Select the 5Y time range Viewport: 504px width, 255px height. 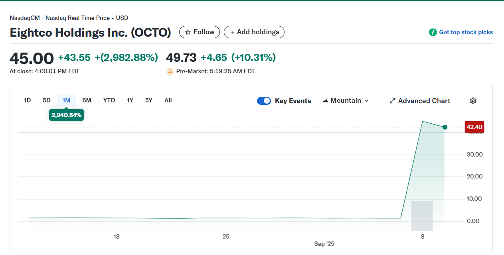pyautogui.click(x=149, y=100)
